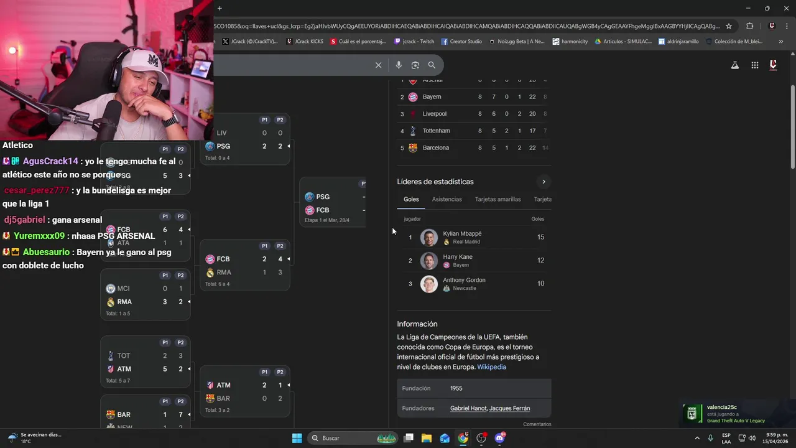Select the Bayern row in the standings
The width and height of the screenshot is (796, 448).
coord(474,96)
